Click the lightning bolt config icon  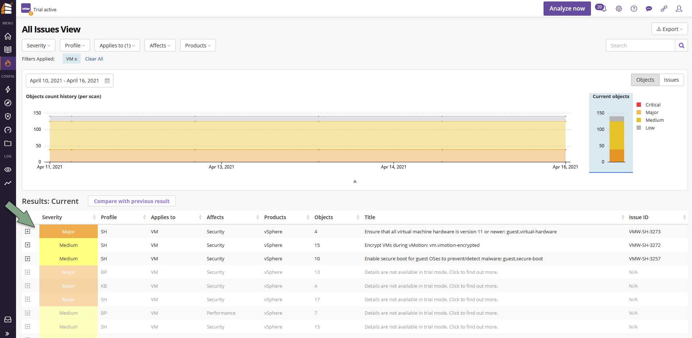coord(8,89)
